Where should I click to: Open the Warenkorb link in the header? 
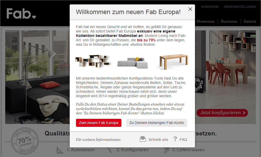[210, 7]
